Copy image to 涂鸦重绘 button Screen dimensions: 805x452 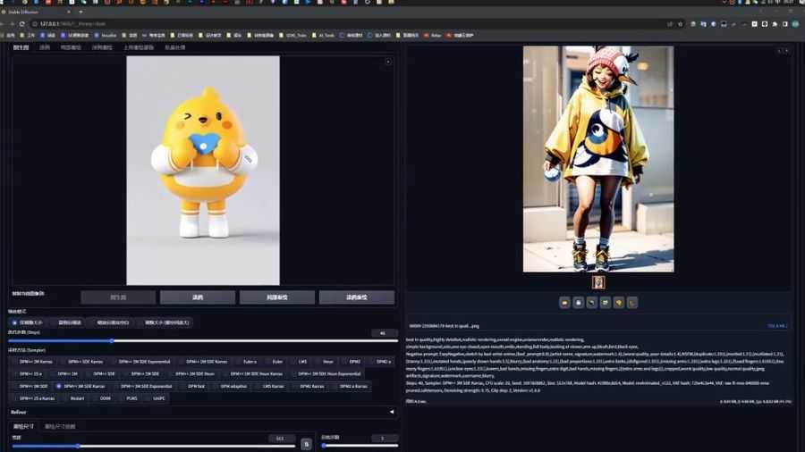(x=357, y=297)
